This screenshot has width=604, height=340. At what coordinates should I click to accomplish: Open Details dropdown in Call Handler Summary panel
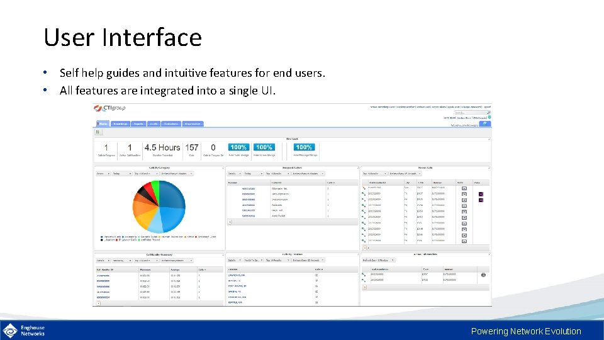click(x=103, y=261)
